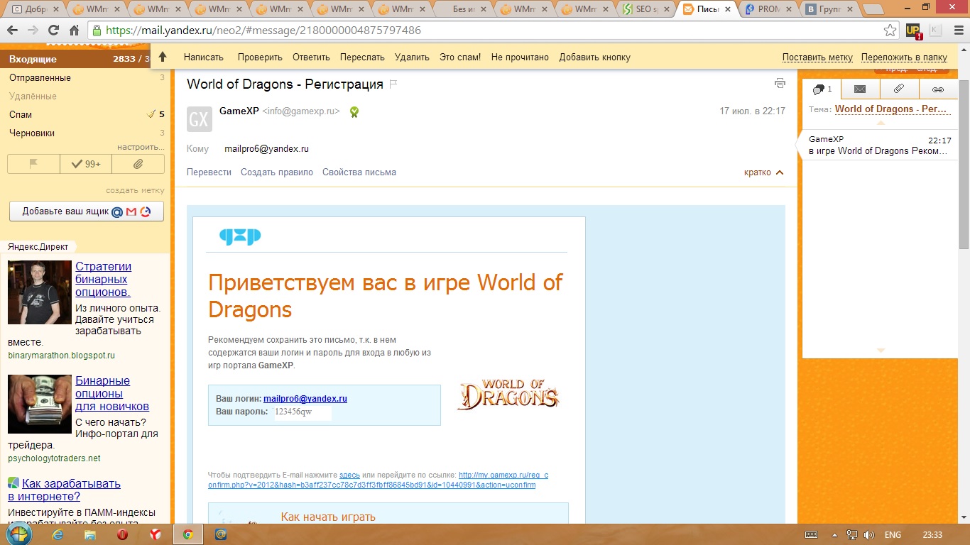Screen dimensions: 970x545
Task: Switch to the Груп browser tab
Action: pos(829,9)
